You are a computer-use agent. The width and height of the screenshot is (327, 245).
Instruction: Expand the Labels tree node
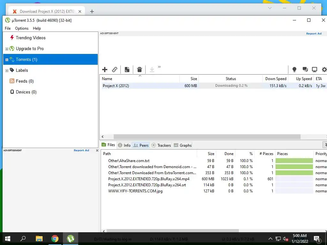7,71
